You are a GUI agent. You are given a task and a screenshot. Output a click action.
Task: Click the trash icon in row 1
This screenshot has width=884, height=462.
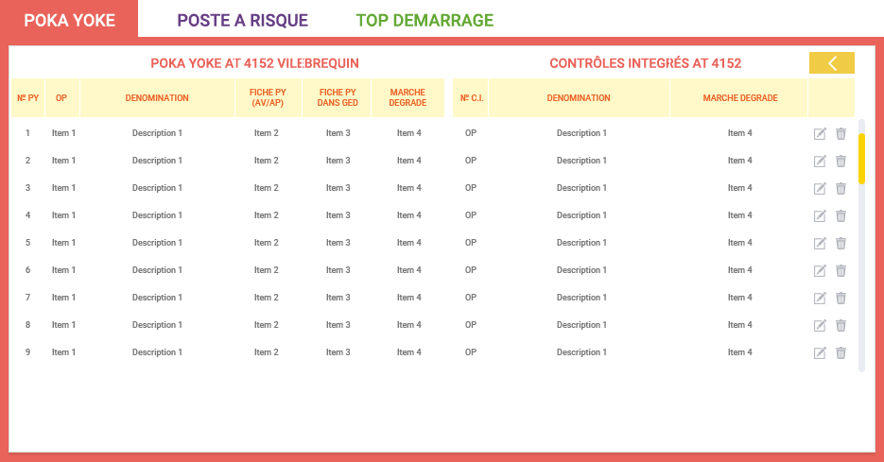[841, 134]
